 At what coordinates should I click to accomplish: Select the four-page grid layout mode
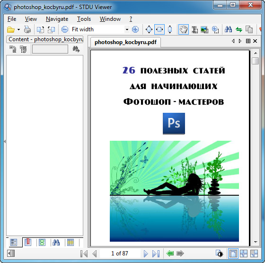[244, 254]
